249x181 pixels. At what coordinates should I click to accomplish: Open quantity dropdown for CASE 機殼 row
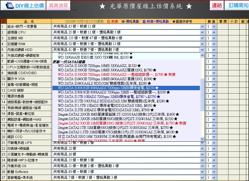pos(214,91)
